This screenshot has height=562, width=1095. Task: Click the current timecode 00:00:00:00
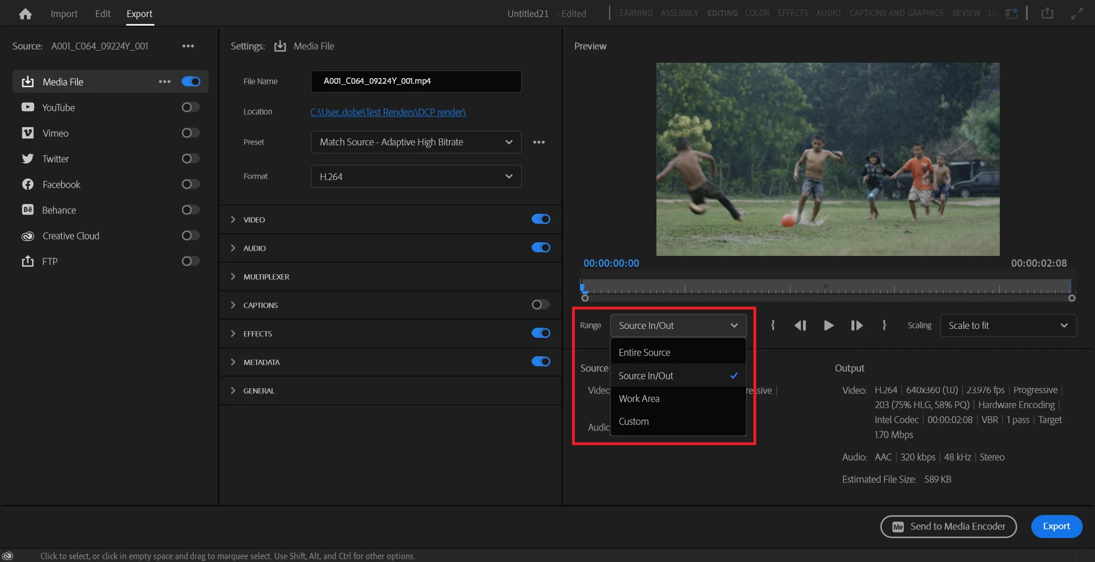(611, 263)
